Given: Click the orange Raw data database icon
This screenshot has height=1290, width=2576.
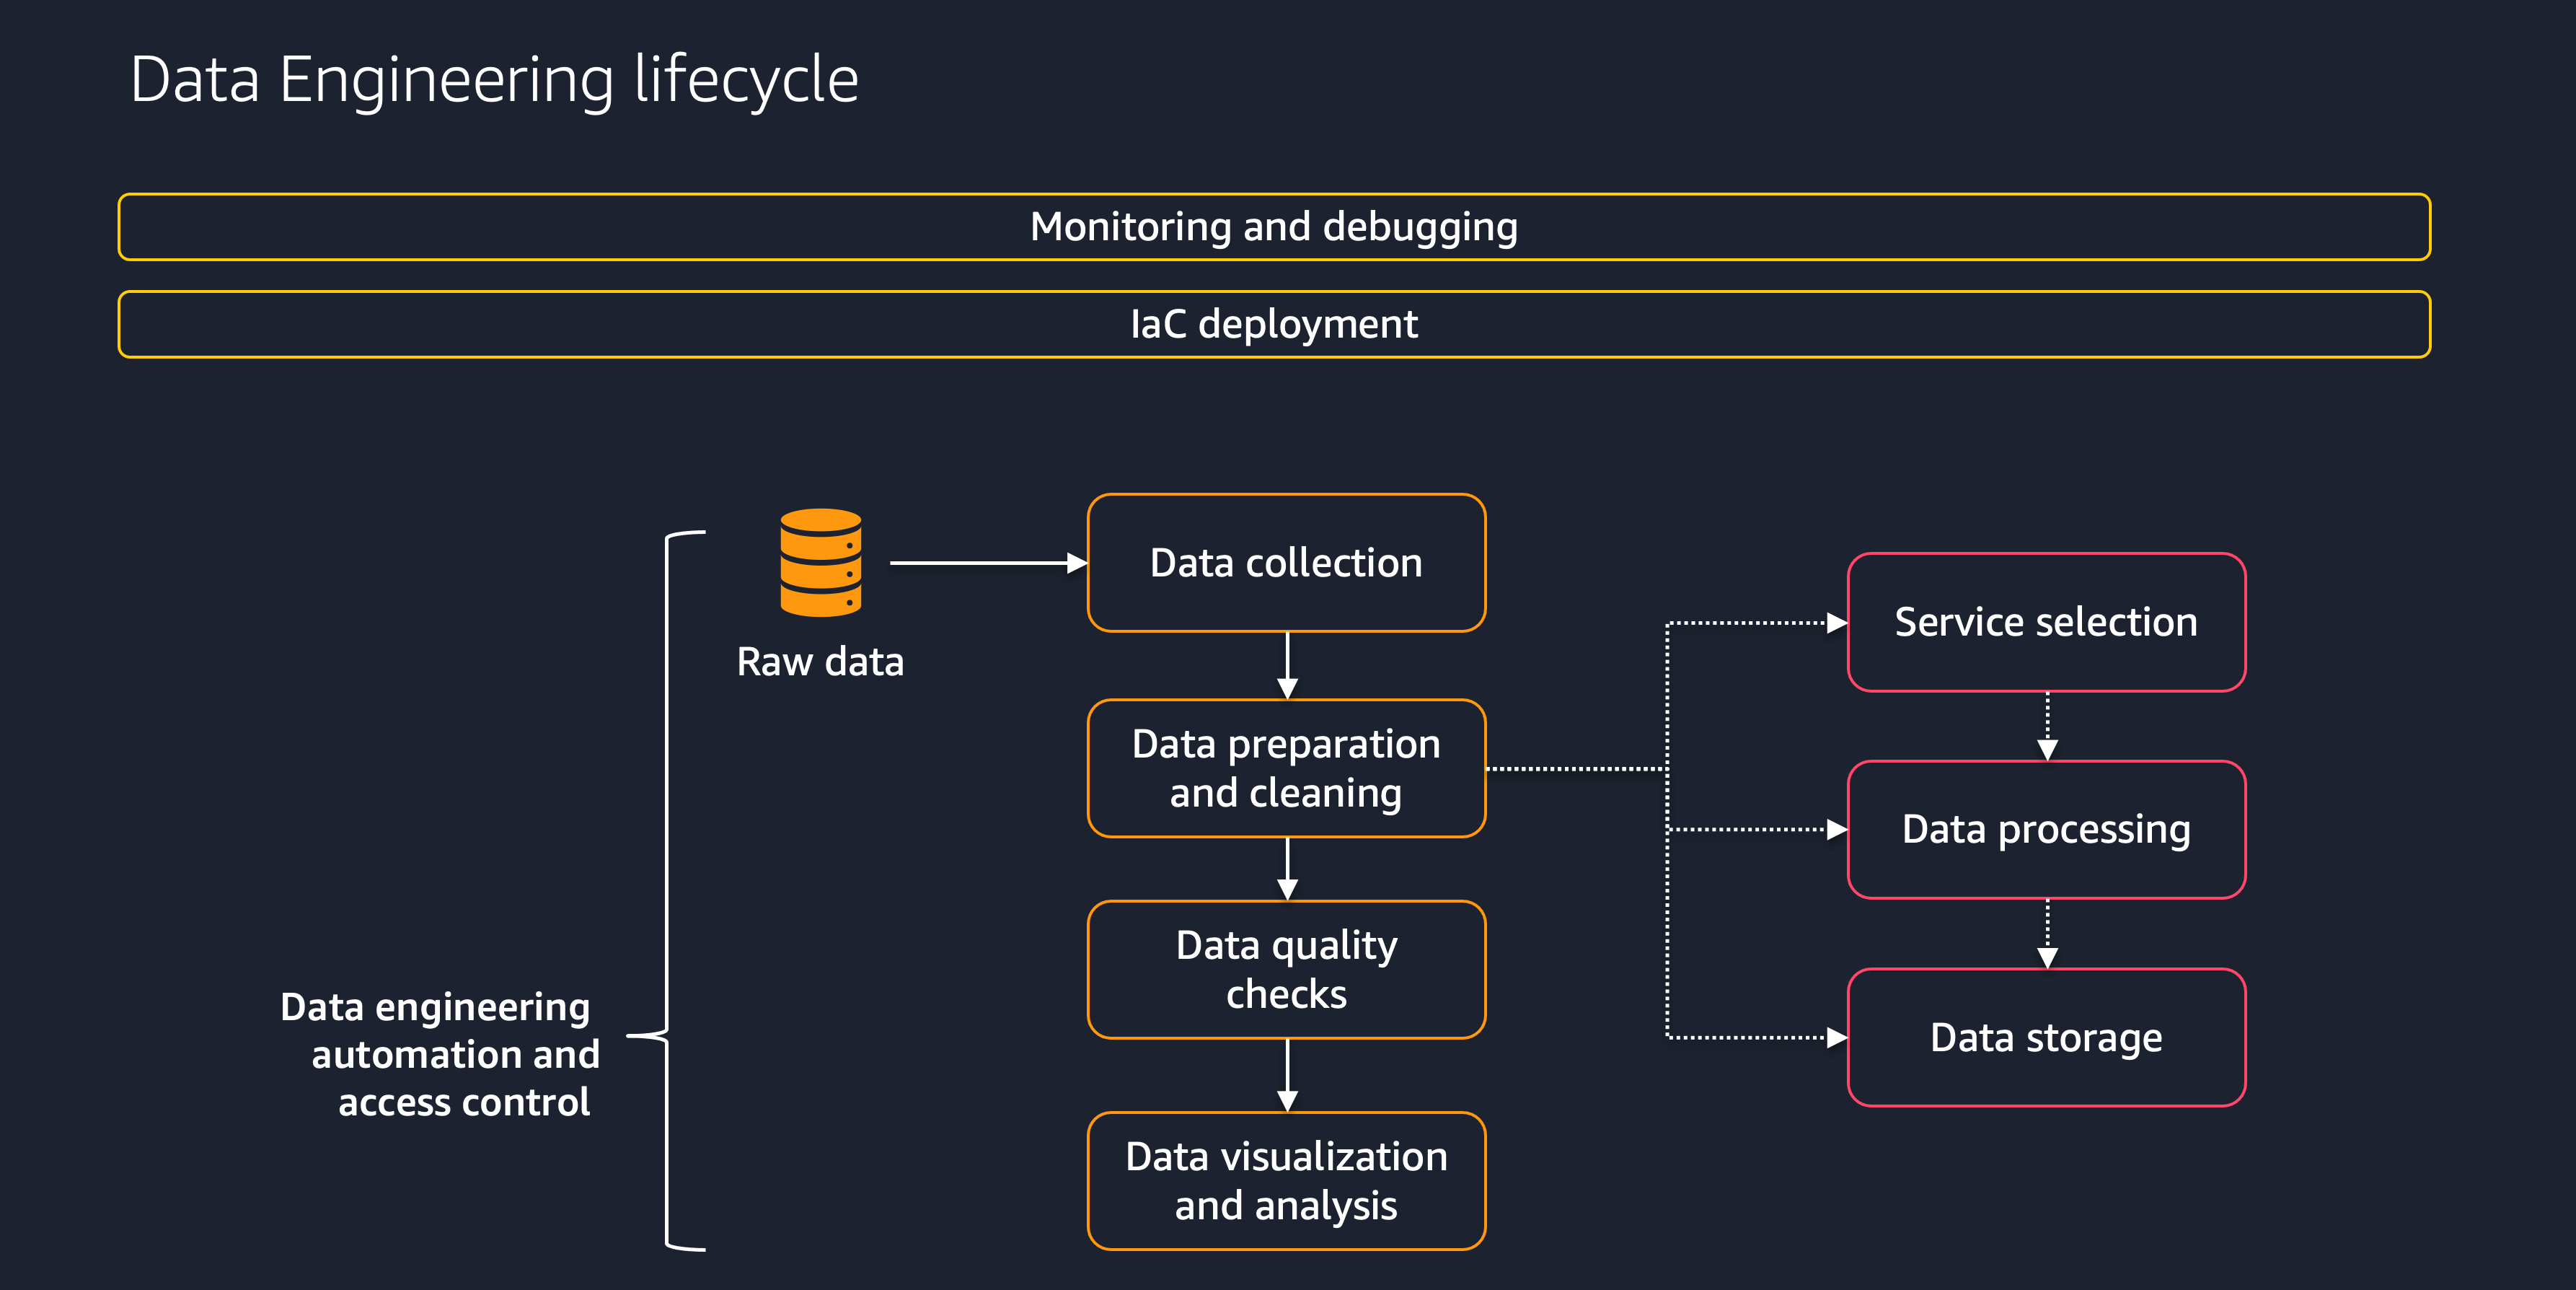Looking at the screenshot, I should (820, 561).
